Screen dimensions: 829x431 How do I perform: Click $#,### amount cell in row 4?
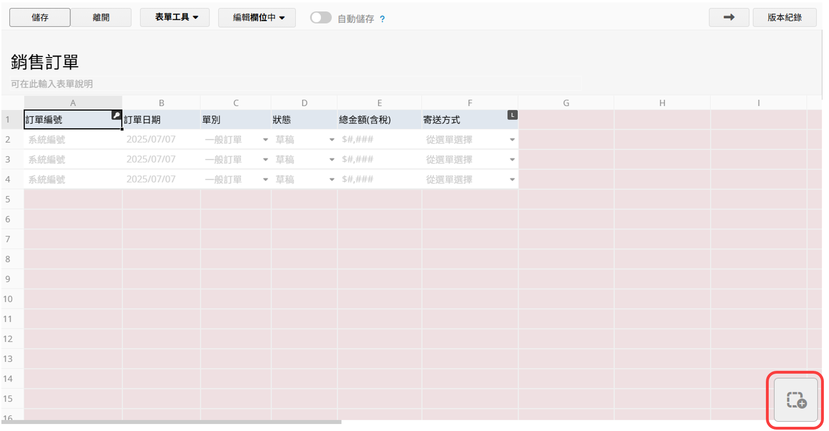pos(379,180)
